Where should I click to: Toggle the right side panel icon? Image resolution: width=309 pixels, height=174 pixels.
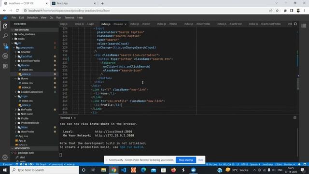coord(304,26)
